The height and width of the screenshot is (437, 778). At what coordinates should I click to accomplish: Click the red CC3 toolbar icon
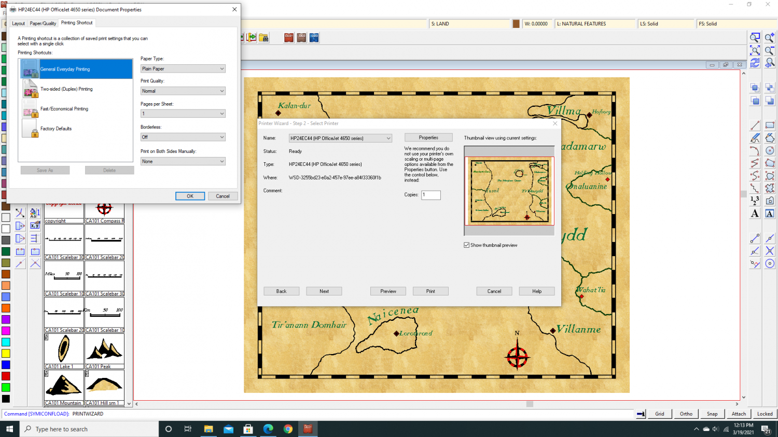point(289,37)
